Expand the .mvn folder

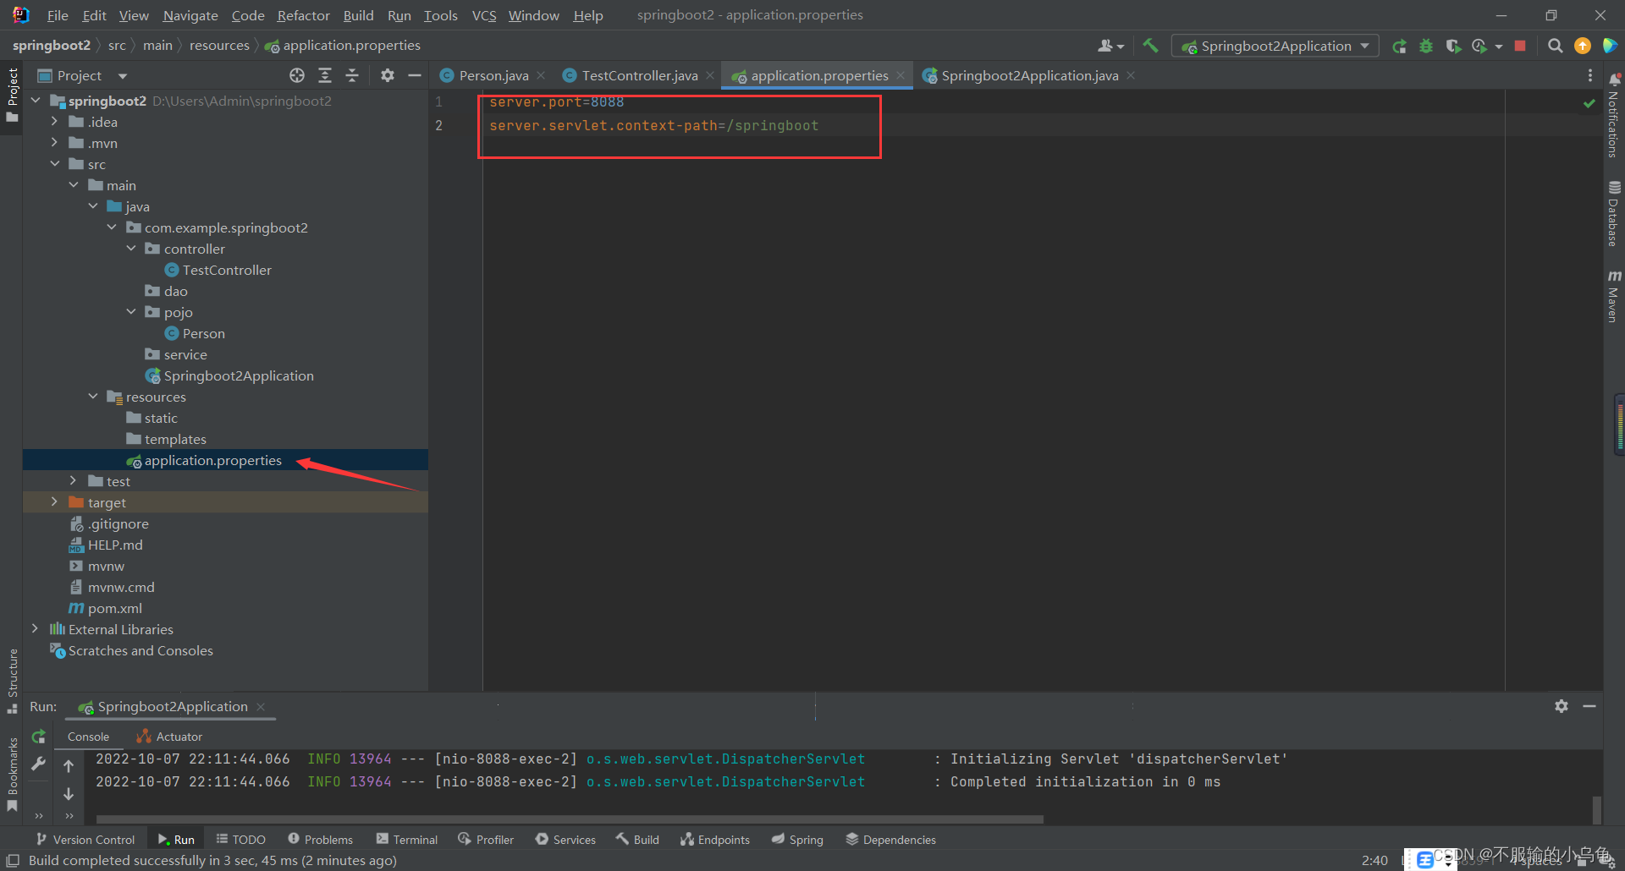(x=54, y=143)
